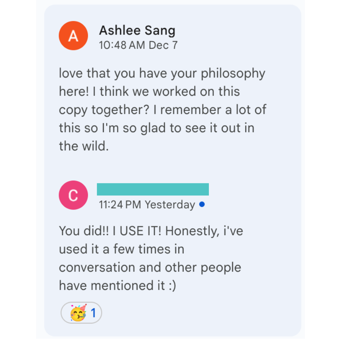Click the line "this so I'm so glad"
This screenshot has height=341, width=341.
tap(112, 128)
